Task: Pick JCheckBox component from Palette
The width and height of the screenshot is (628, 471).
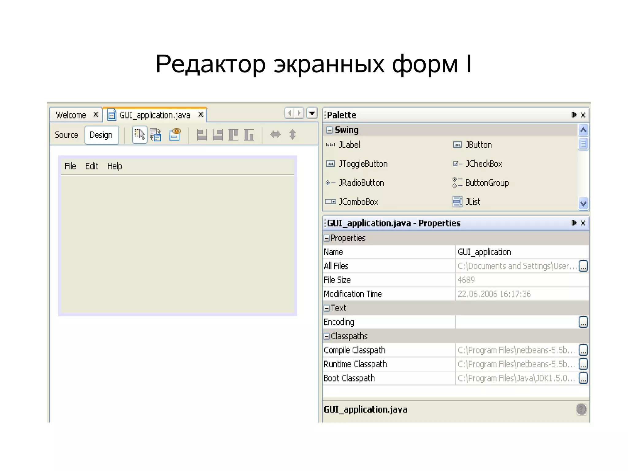Action: (x=478, y=164)
